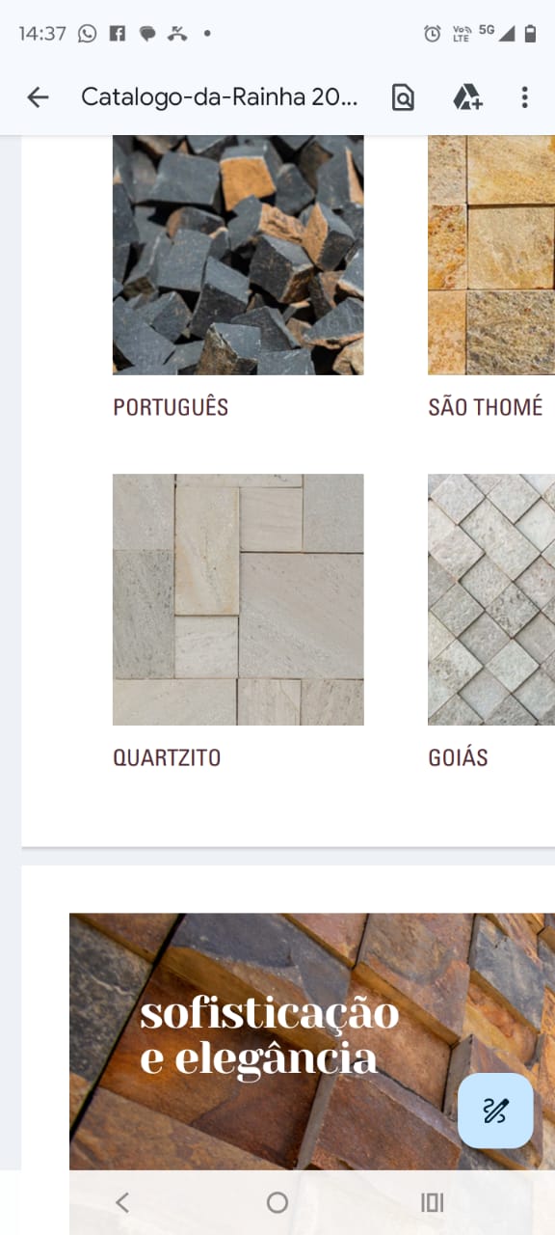
Task: Tap the back arrow in the top bar
Action: (38, 96)
